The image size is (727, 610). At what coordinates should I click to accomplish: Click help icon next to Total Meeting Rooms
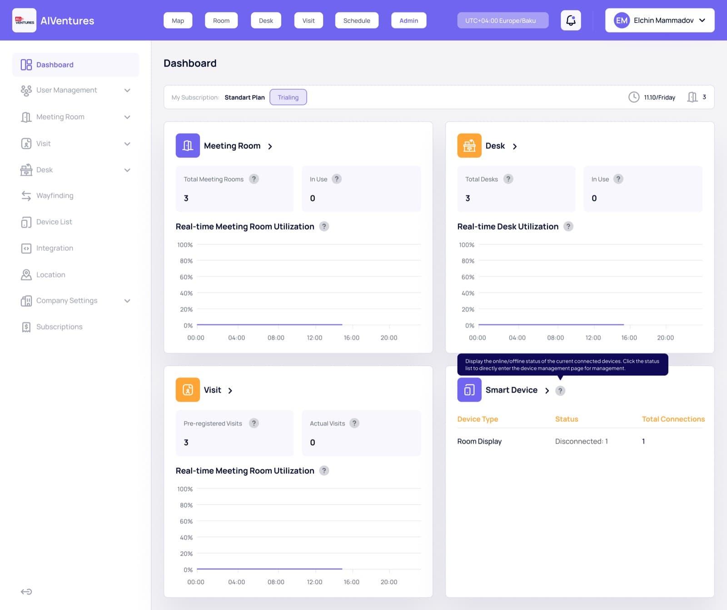tap(254, 179)
